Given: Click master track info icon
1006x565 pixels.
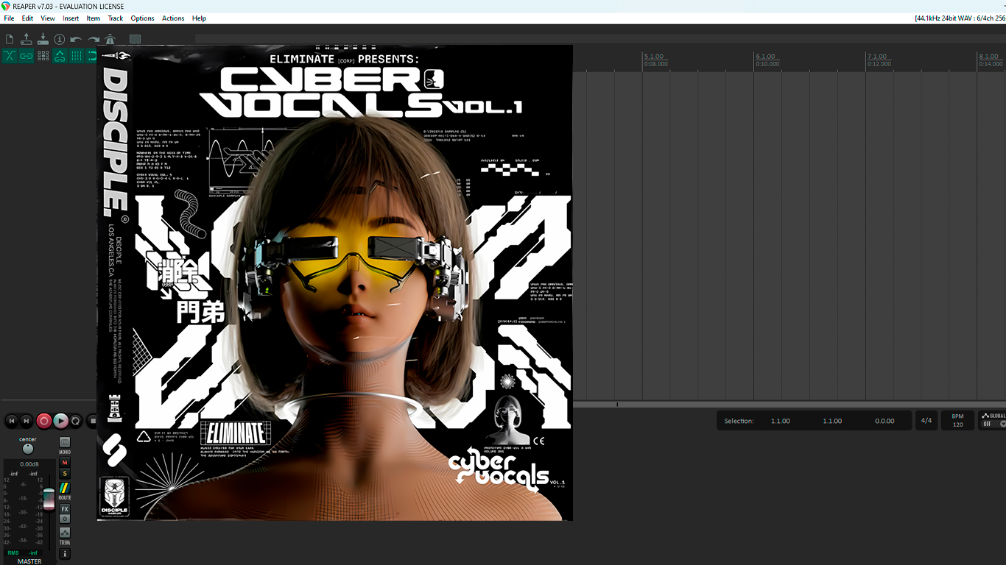Looking at the screenshot, I should [65, 554].
